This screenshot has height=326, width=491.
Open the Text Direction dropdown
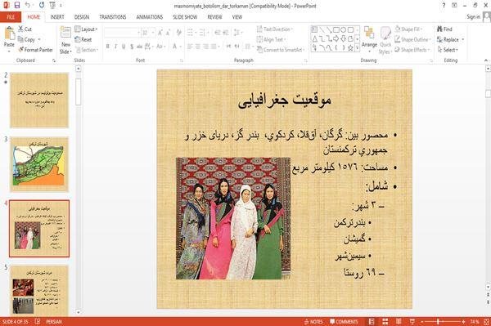point(275,29)
